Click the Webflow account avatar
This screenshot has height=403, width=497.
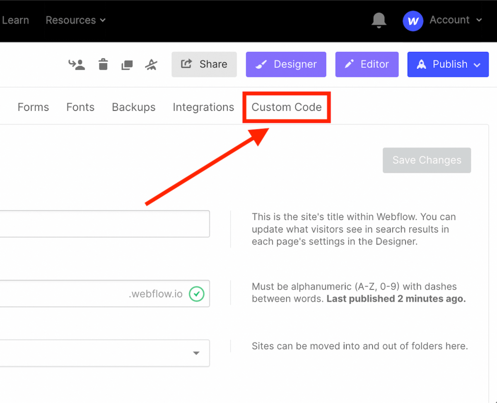pyautogui.click(x=413, y=21)
